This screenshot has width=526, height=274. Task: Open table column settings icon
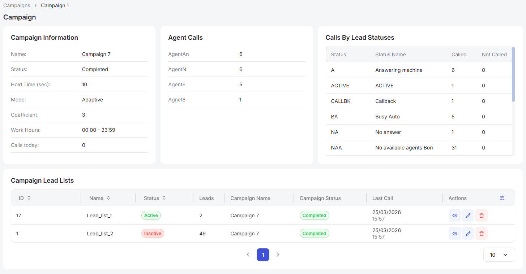[502, 198]
